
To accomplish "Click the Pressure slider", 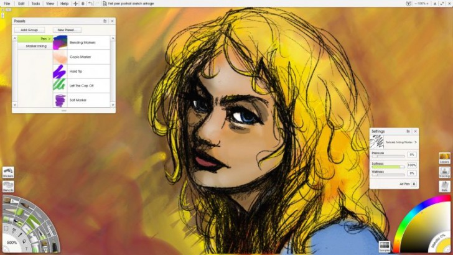I will coord(388,156).
